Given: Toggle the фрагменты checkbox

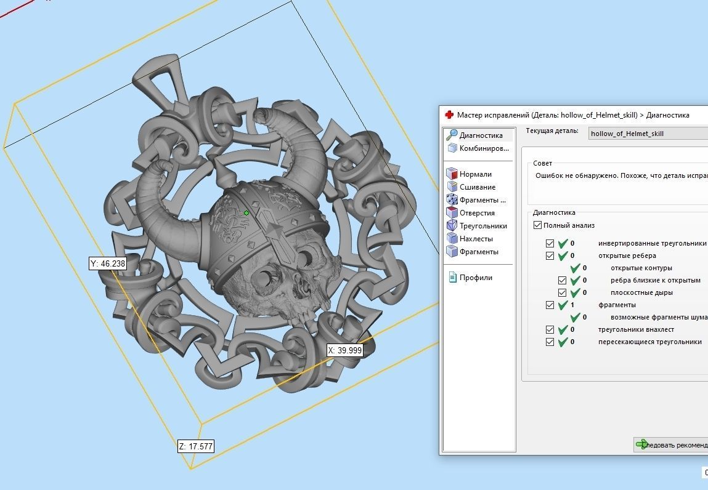Looking at the screenshot, I should (550, 305).
